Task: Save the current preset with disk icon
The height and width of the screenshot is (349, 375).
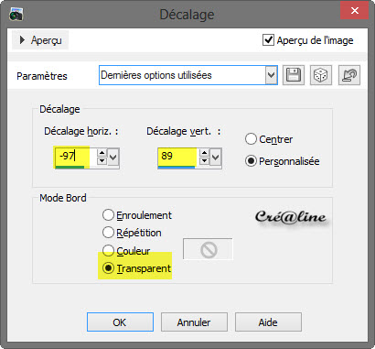Action: [x=294, y=75]
